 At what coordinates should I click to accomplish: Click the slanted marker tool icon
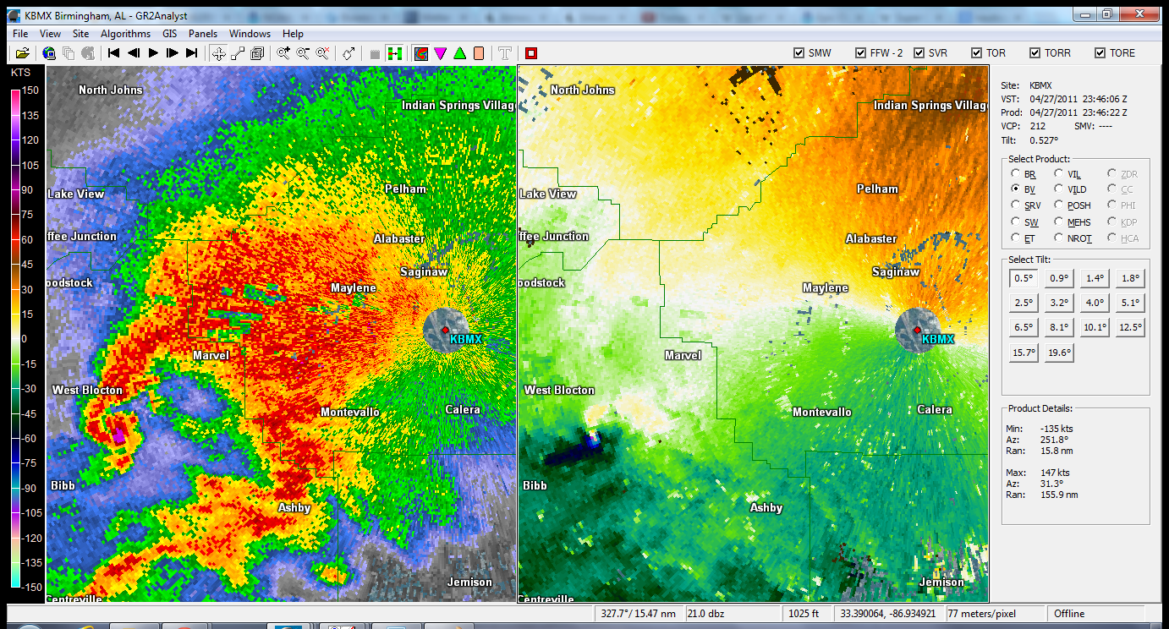click(349, 53)
